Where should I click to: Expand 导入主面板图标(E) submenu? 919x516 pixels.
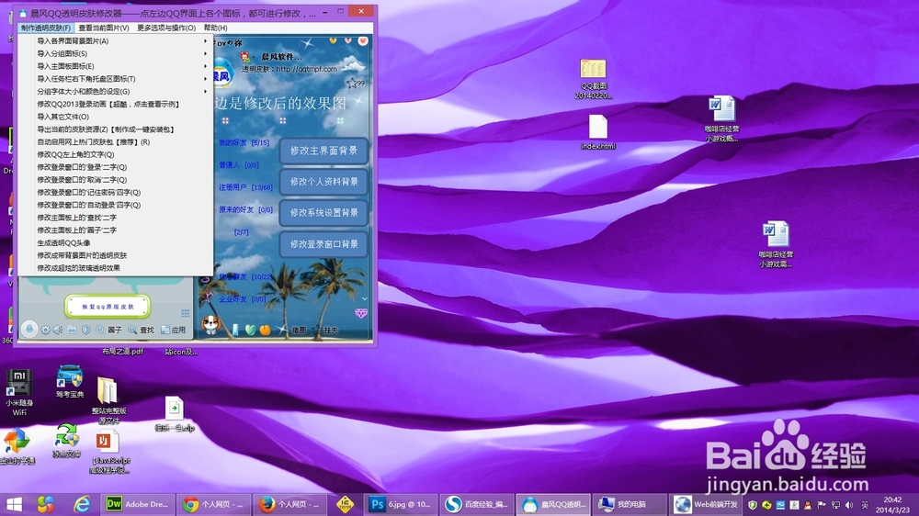[116, 66]
